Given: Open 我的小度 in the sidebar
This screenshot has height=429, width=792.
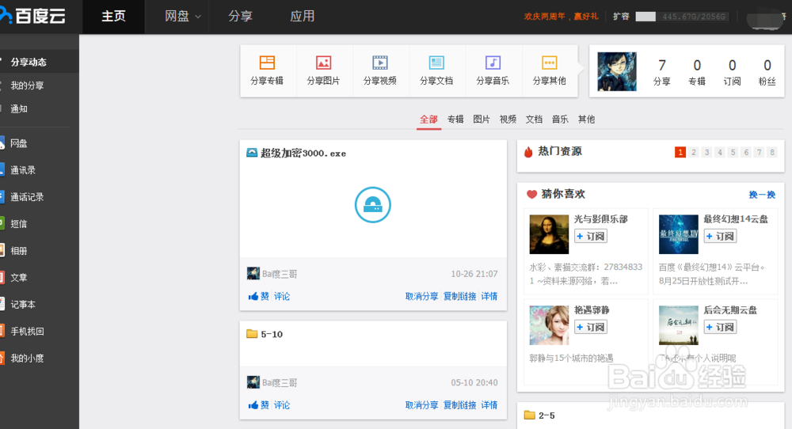Looking at the screenshot, I should [27, 358].
